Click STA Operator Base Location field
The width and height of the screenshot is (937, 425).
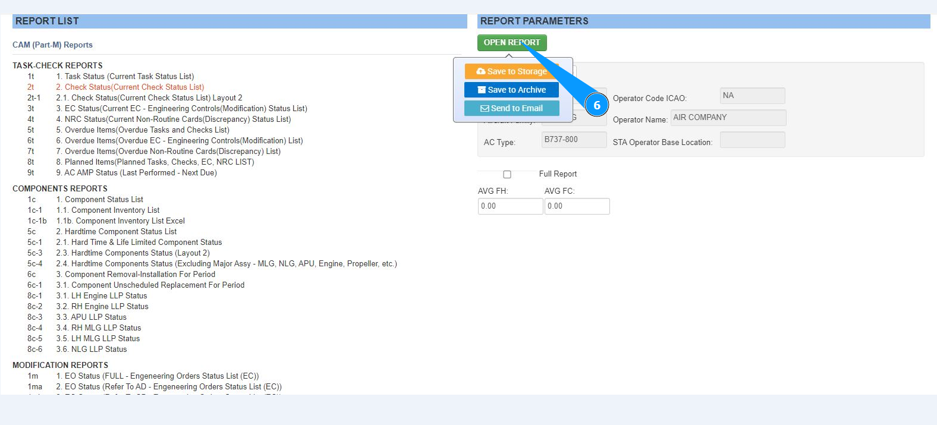[x=753, y=140]
